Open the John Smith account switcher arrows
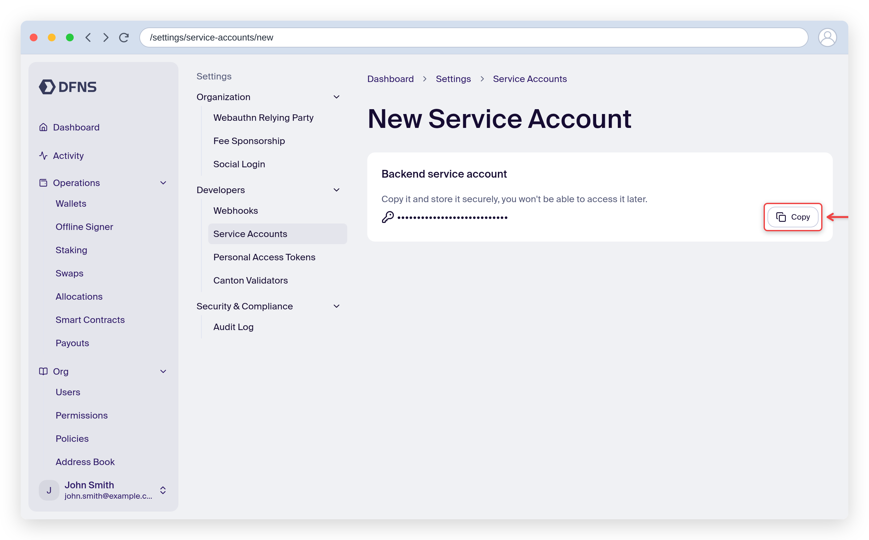Screen dimensions: 869x540 point(163,490)
